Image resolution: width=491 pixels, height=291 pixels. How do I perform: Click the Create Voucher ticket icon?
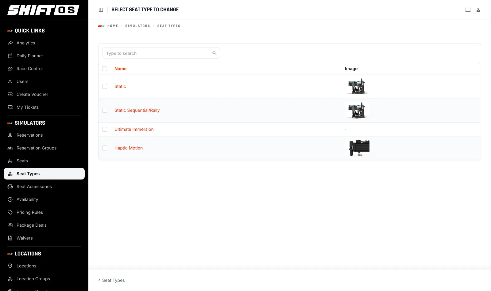point(10,94)
